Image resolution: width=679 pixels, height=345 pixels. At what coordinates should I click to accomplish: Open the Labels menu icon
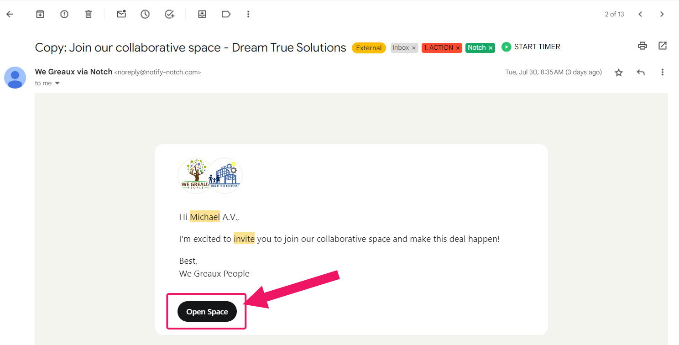coord(226,14)
